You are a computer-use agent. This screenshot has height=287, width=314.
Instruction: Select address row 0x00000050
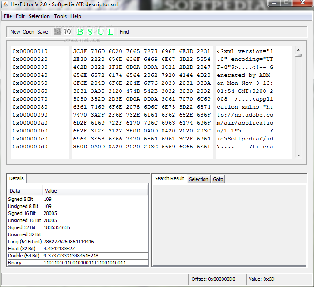tap(30, 83)
